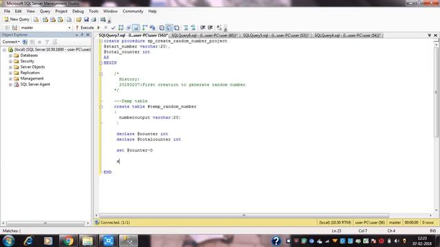The height and width of the screenshot is (247, 440).
Task: Expand the SQL Server Agent node
Action: point(10,84)
